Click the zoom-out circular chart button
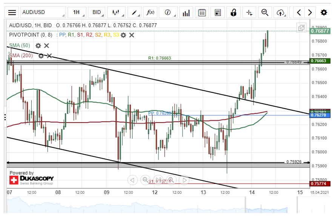The image size is (332, 216). [146, 180]
